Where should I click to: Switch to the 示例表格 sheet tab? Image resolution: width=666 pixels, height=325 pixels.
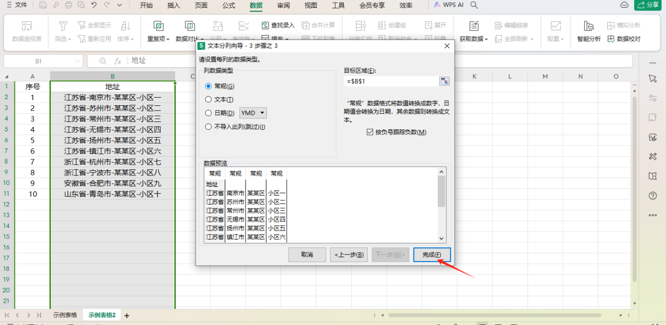click(x=65, y=315)
